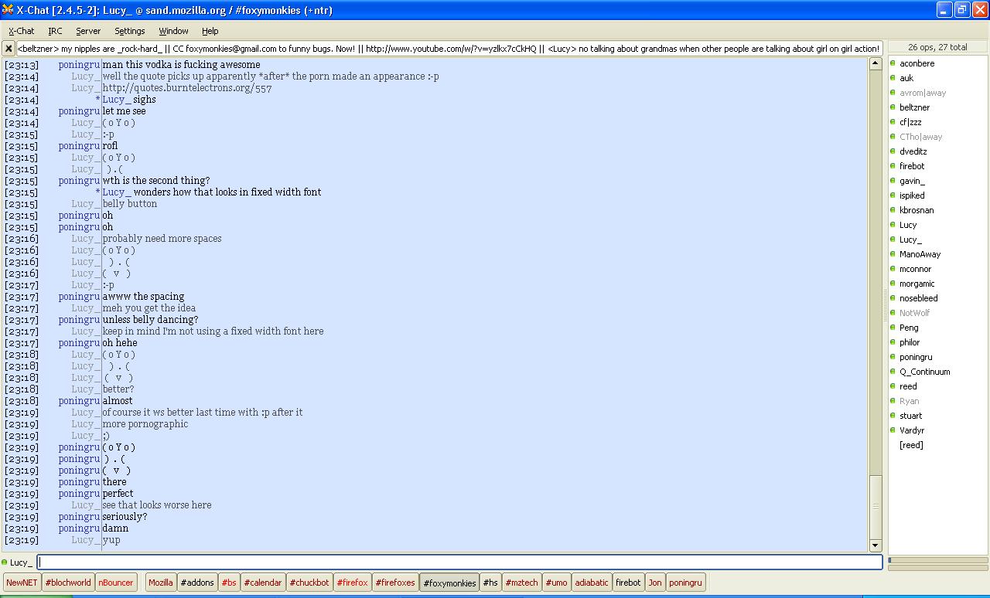Open the Server menu

[x=87, y=31]
